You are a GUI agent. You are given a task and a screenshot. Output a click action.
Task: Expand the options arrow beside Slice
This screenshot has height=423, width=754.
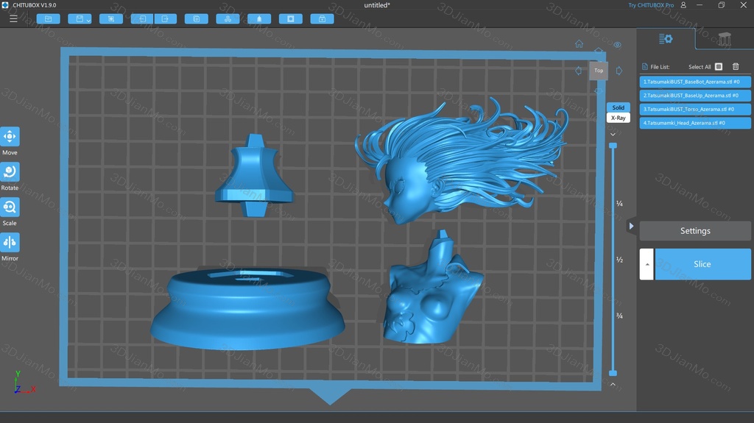pos(646,264)
